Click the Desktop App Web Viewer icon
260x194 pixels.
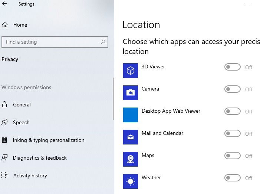pyautogui.click(x=131, y=115)
